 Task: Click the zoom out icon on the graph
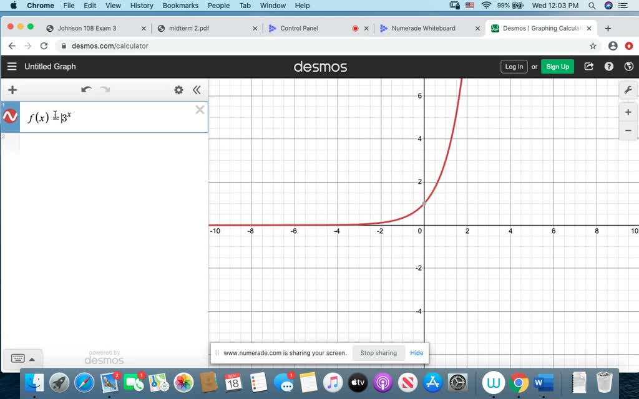(x=628, y=131)
